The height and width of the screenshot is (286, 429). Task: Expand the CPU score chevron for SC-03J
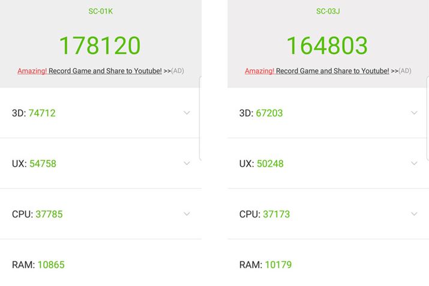click(x=414, y=214)
